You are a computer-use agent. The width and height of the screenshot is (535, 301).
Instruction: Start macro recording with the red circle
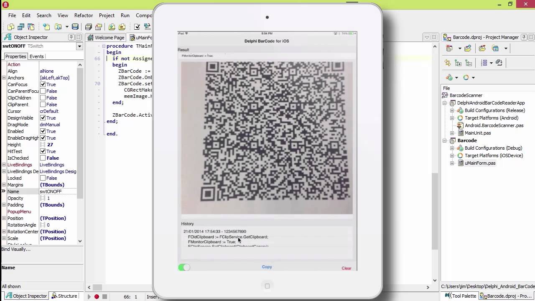97,297
